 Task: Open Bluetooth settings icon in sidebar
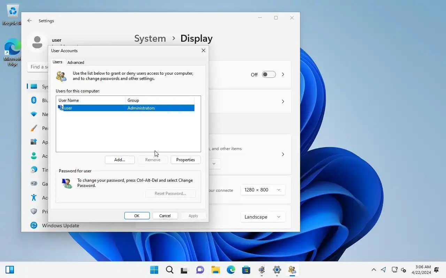coord(34,100)
